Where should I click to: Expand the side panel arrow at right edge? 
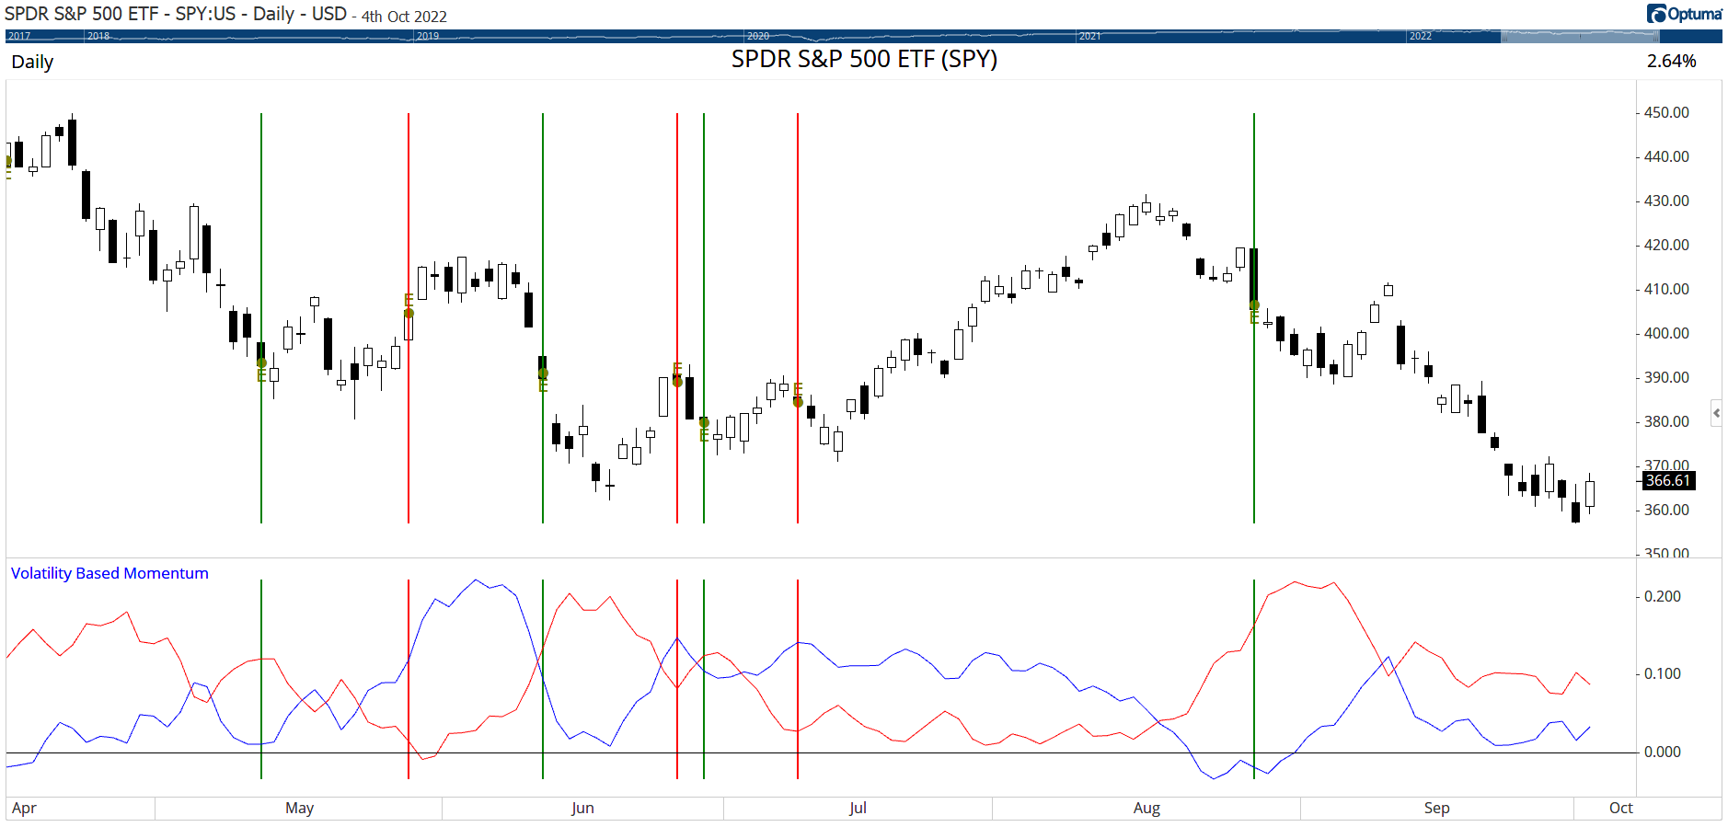(1716, 413)
